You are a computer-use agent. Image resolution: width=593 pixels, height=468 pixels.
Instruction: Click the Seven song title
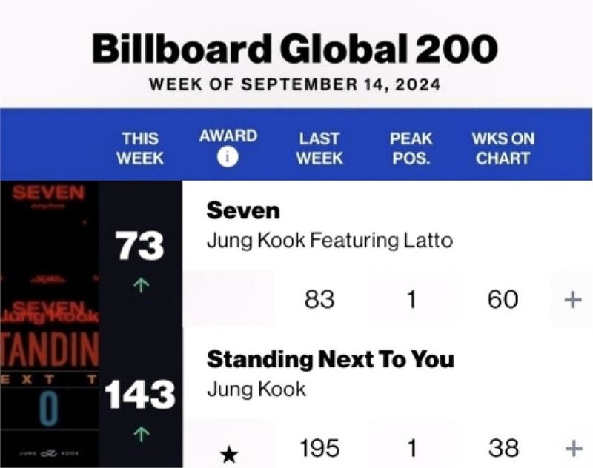243,210
